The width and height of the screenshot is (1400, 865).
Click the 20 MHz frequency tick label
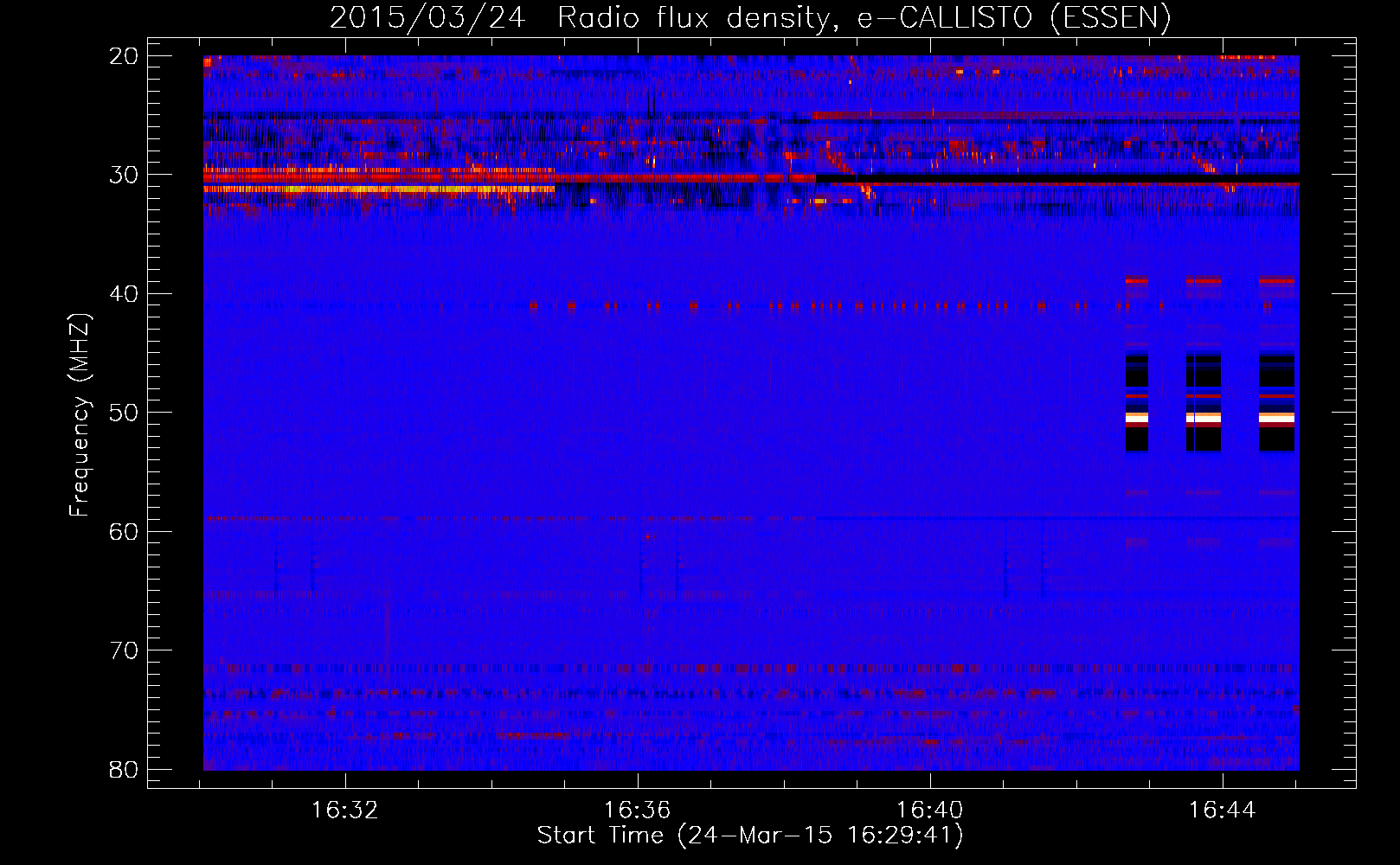(x=124, y=56)
